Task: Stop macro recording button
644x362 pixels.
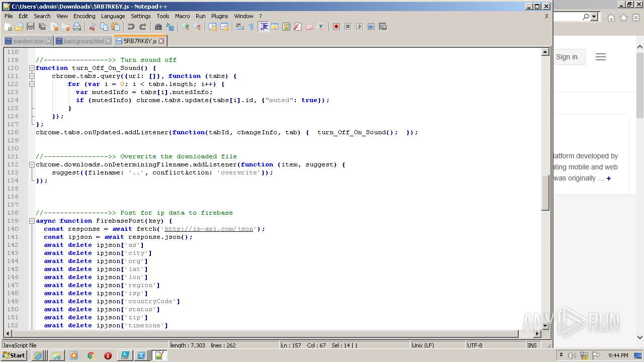Action: tap(348, 27)
